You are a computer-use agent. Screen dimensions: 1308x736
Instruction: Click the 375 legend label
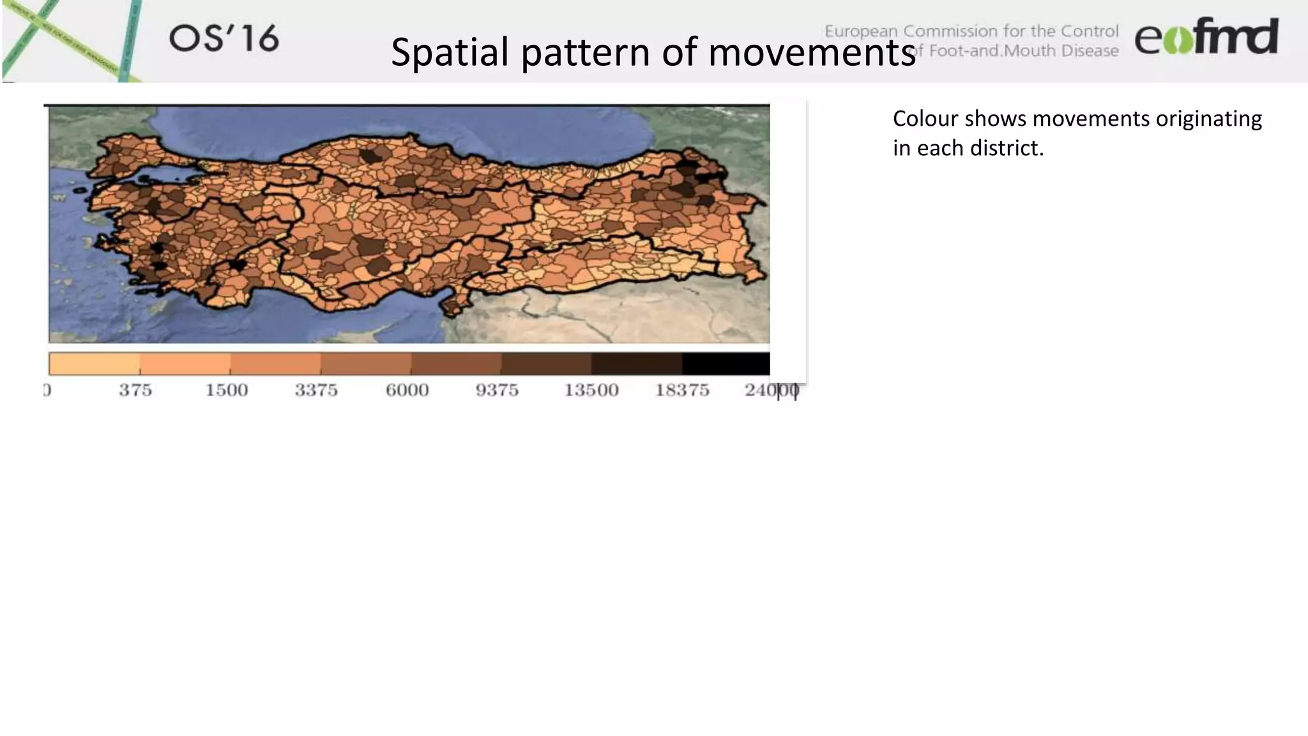[x=135, y=390]
